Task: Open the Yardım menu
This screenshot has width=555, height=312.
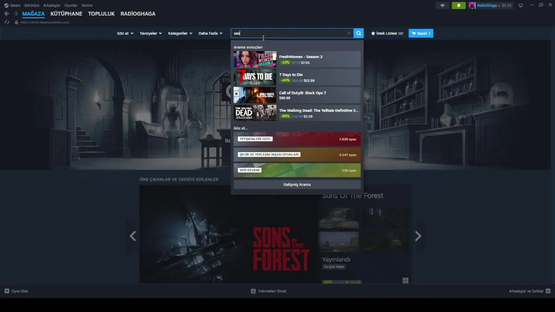Action: (87, 5)
